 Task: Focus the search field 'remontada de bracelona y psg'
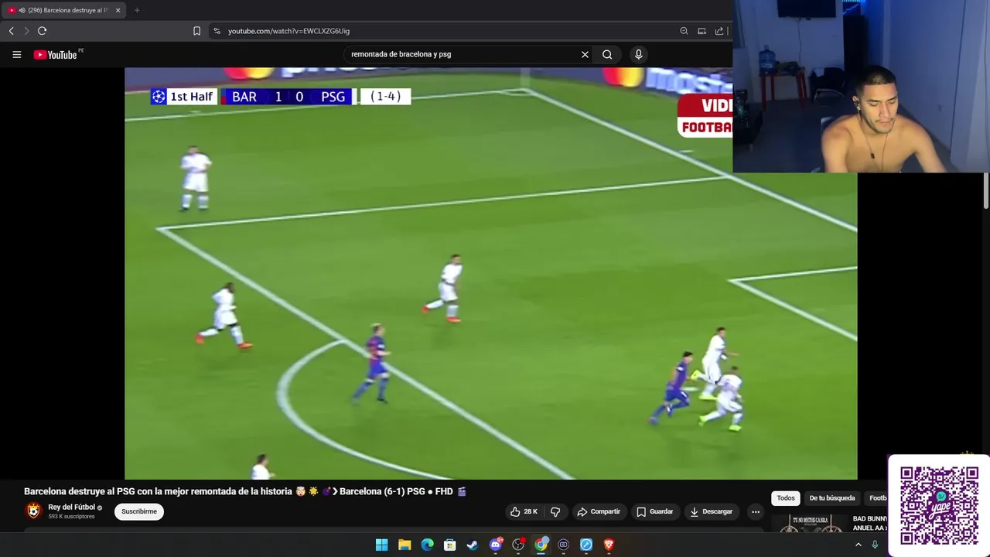(x=463, y=54)
